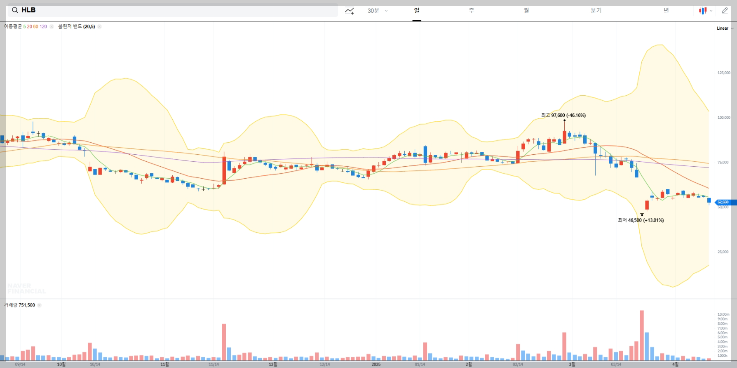Click the candlestick chart type icon
This screenshot has height=368, width=737.
703,11
